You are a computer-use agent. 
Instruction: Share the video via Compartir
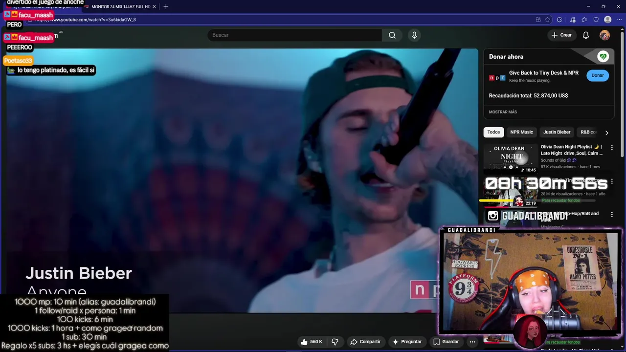[365, 342]
